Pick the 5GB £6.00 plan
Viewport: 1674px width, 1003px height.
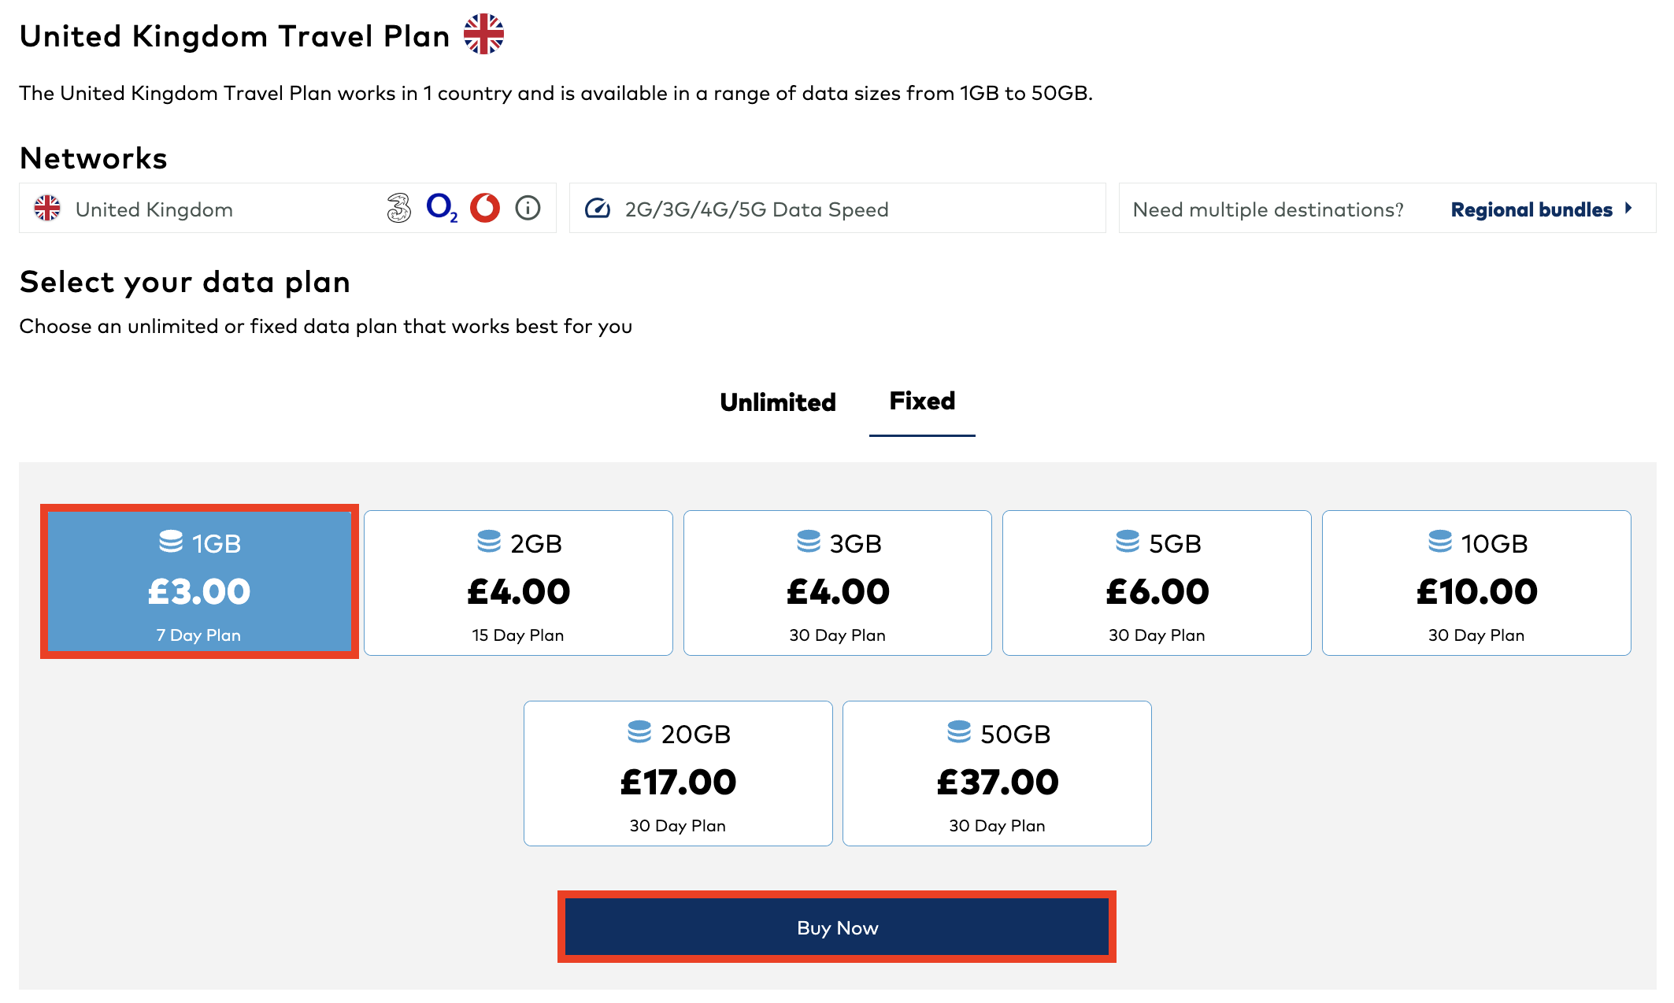click(1157, 583)
